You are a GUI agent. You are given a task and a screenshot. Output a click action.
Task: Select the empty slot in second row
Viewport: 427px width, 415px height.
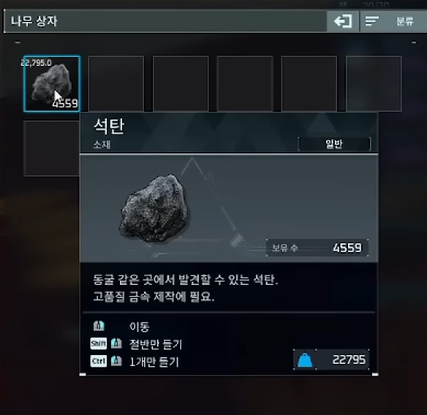tap(52, 148)
